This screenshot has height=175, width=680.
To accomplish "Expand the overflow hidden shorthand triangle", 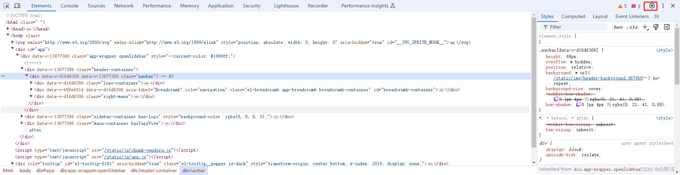I will (x=572, y=62).
